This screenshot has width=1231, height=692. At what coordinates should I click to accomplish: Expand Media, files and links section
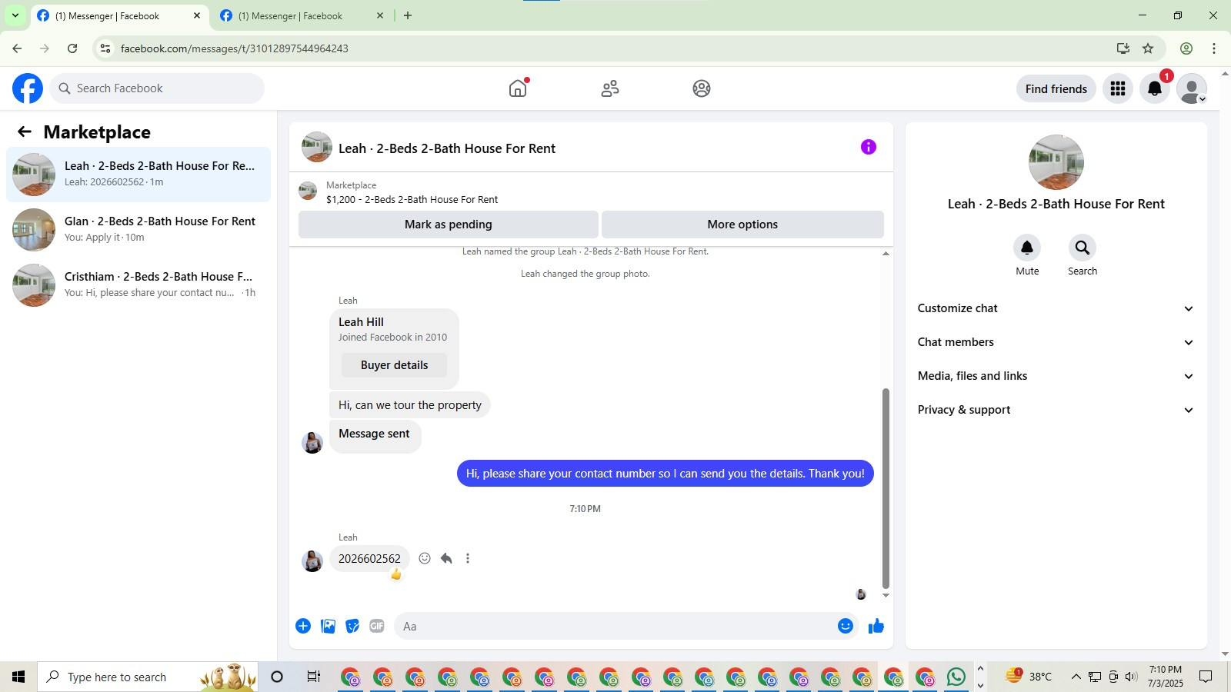pos(1056,376)
